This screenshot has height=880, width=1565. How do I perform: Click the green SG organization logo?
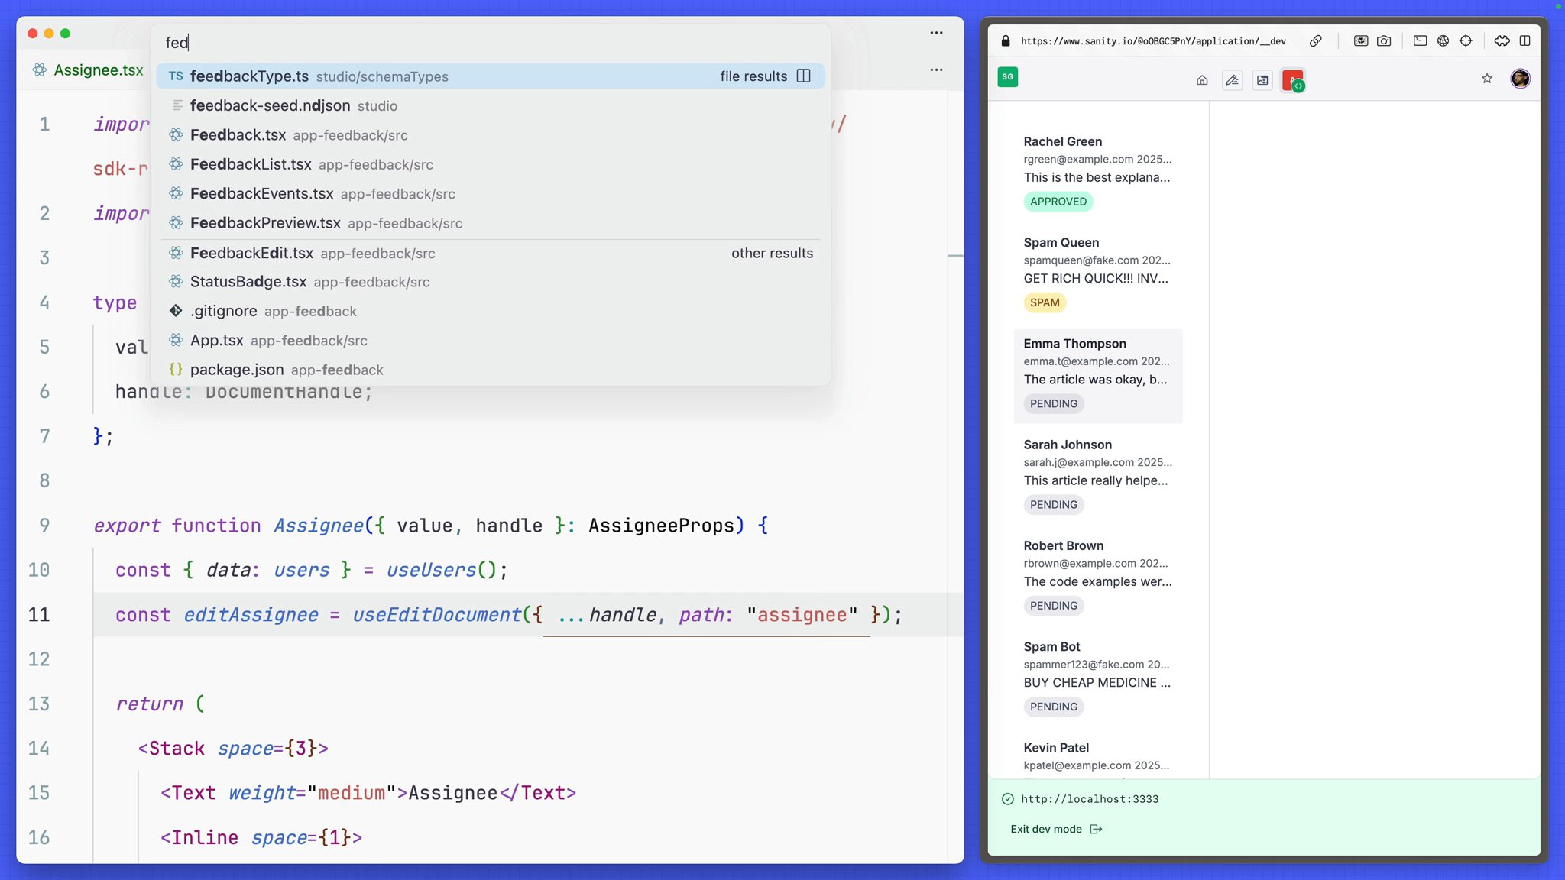[1008, 77]
